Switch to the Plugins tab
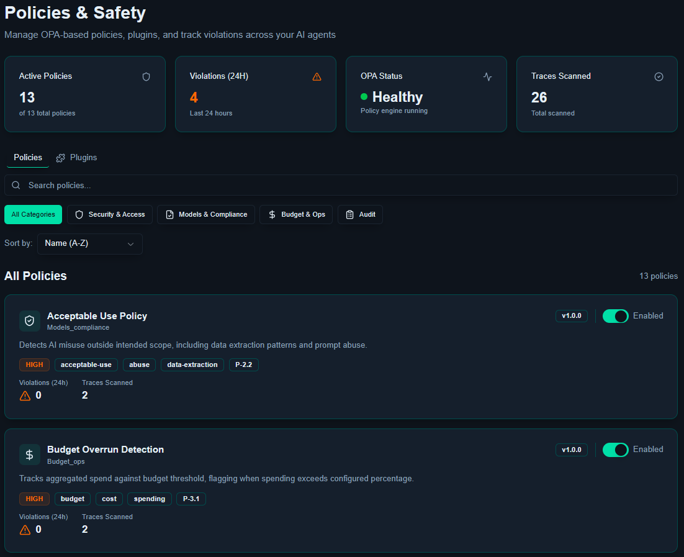 pos(77,158)
